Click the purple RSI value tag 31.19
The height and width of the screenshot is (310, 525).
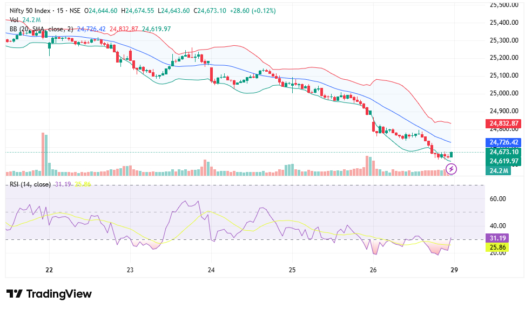point(497,238)
